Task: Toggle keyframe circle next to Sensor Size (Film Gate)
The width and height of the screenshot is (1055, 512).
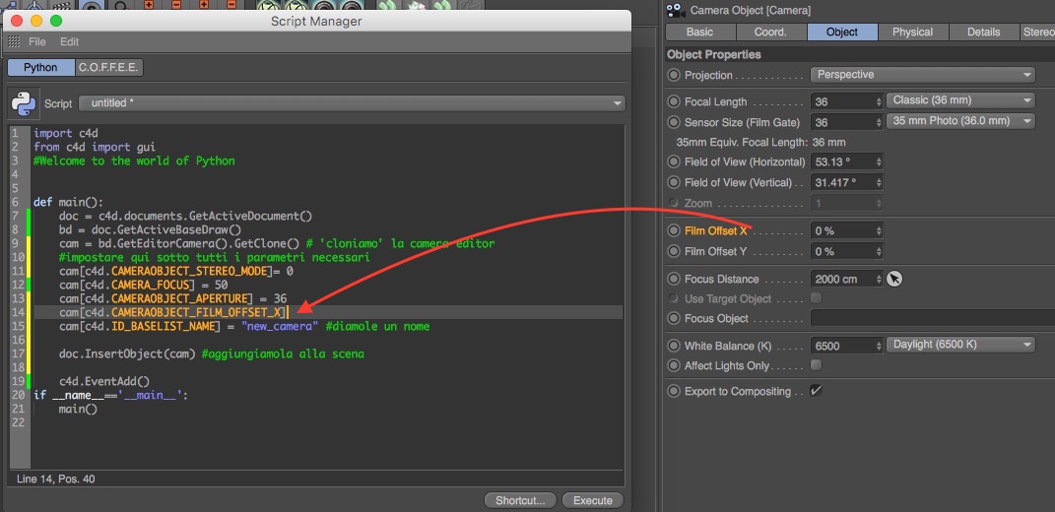Action: coord(674,122)
